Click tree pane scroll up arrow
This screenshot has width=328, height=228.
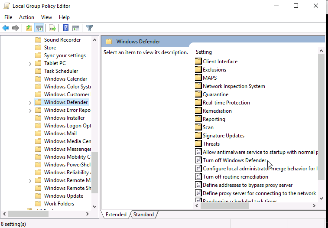[x=94, y=40]
